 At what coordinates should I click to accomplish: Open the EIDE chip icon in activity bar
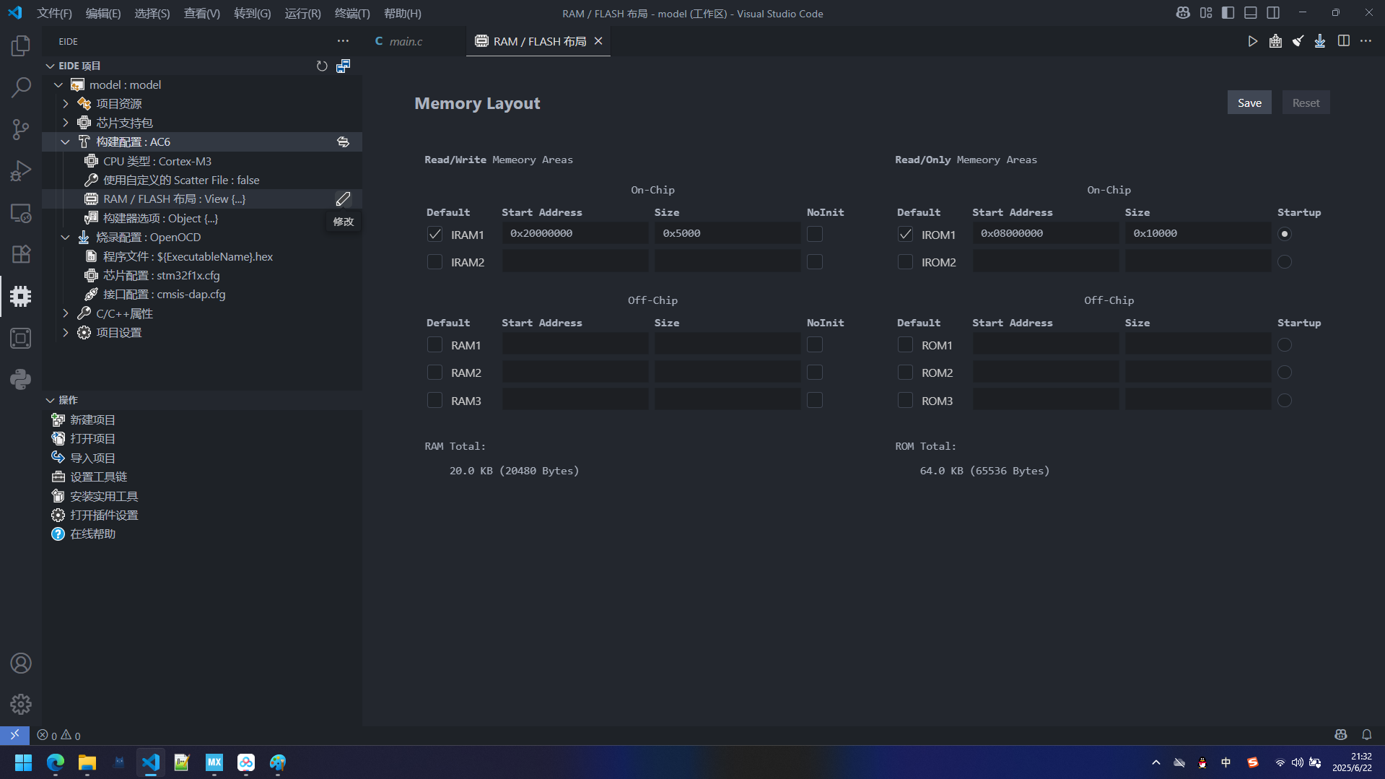click(x=20, y=296)
